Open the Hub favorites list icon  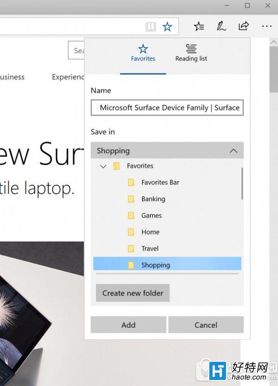click(x=199, y=26)
